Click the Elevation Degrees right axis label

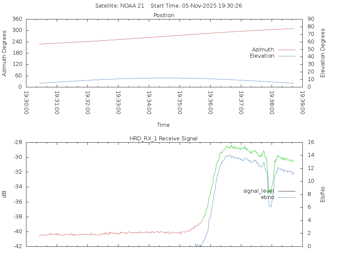[x=323, y=53]
